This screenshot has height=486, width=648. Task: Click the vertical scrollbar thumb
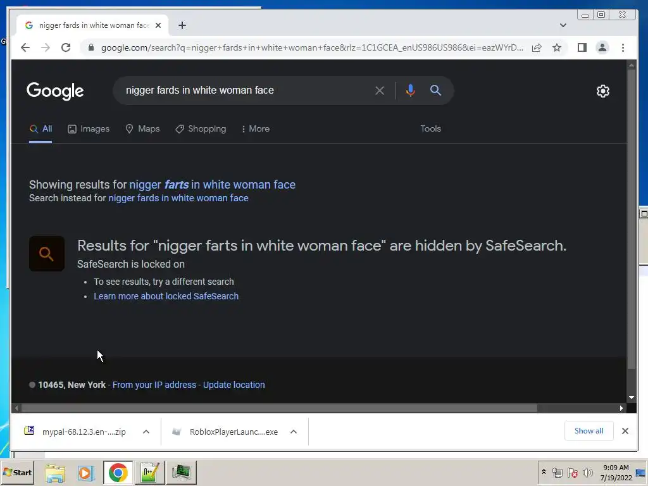click(632, 219)
